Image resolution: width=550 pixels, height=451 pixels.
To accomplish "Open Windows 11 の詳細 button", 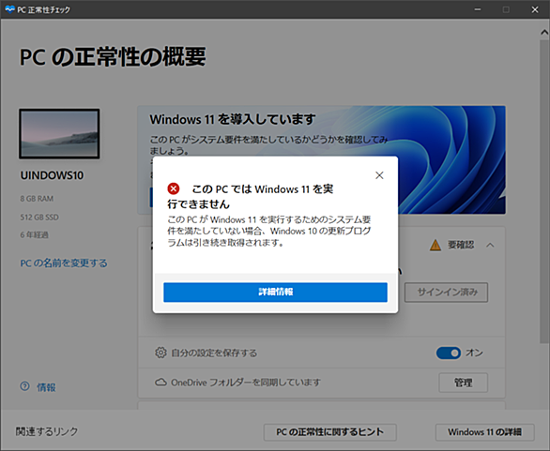I will (484, 432).
